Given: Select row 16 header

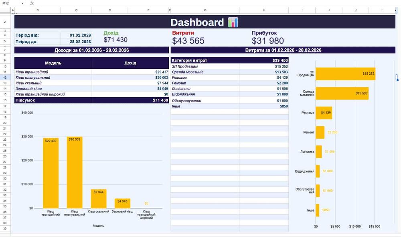Looking at the screenshot, I should point(5,100).
